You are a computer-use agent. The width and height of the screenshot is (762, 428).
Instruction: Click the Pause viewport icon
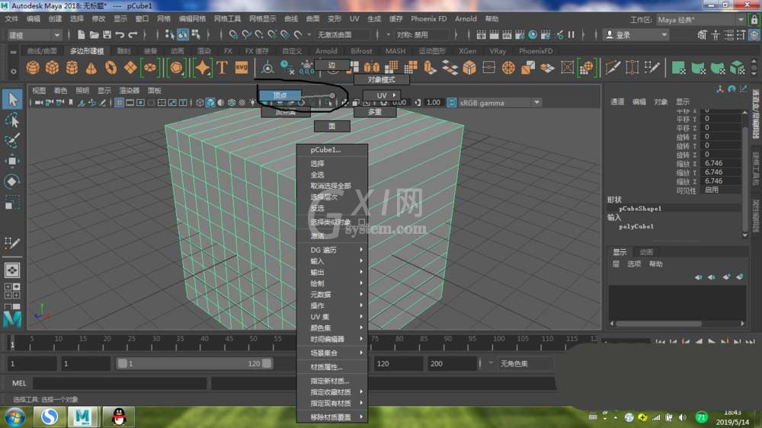[571, 34]
